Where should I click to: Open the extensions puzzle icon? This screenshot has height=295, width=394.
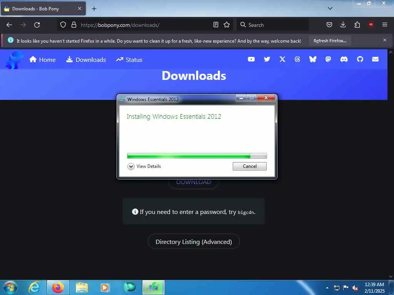(357, 25)
